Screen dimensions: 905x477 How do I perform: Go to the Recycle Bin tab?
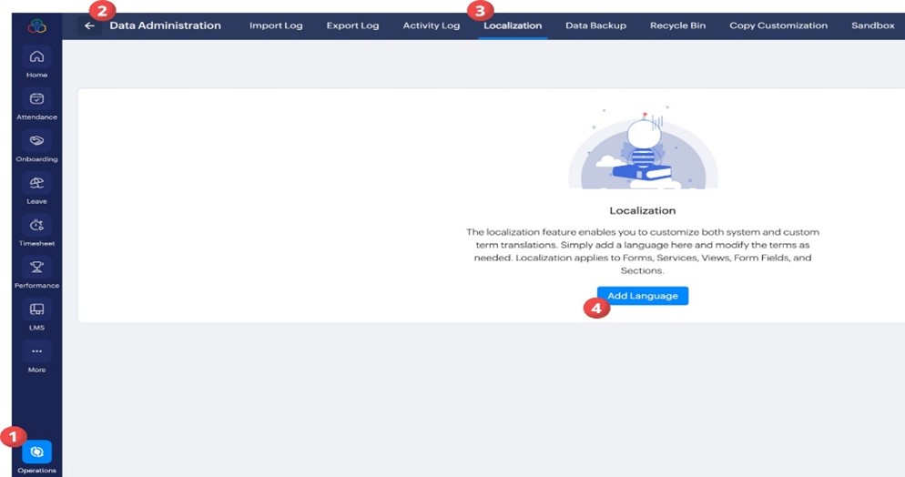(x=677, y=25)
